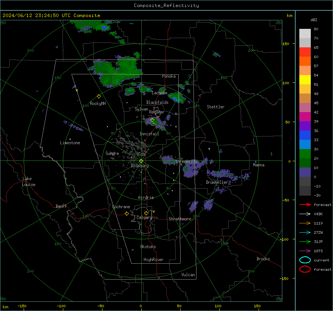The image size is (333, 311).
Task: Select the yellow 51-54 dBZ color swatch
Action: point(305,80)
